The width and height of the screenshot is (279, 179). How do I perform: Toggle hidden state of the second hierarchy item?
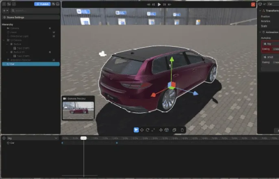(x=54, y=32)
